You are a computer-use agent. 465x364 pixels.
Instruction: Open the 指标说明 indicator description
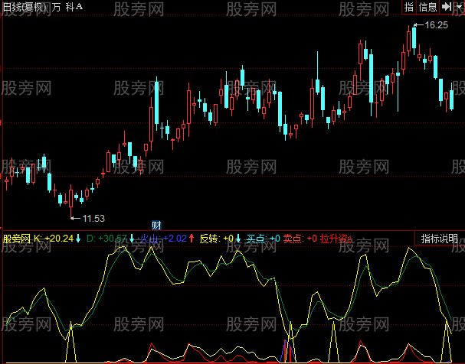(x=439, y=239)
